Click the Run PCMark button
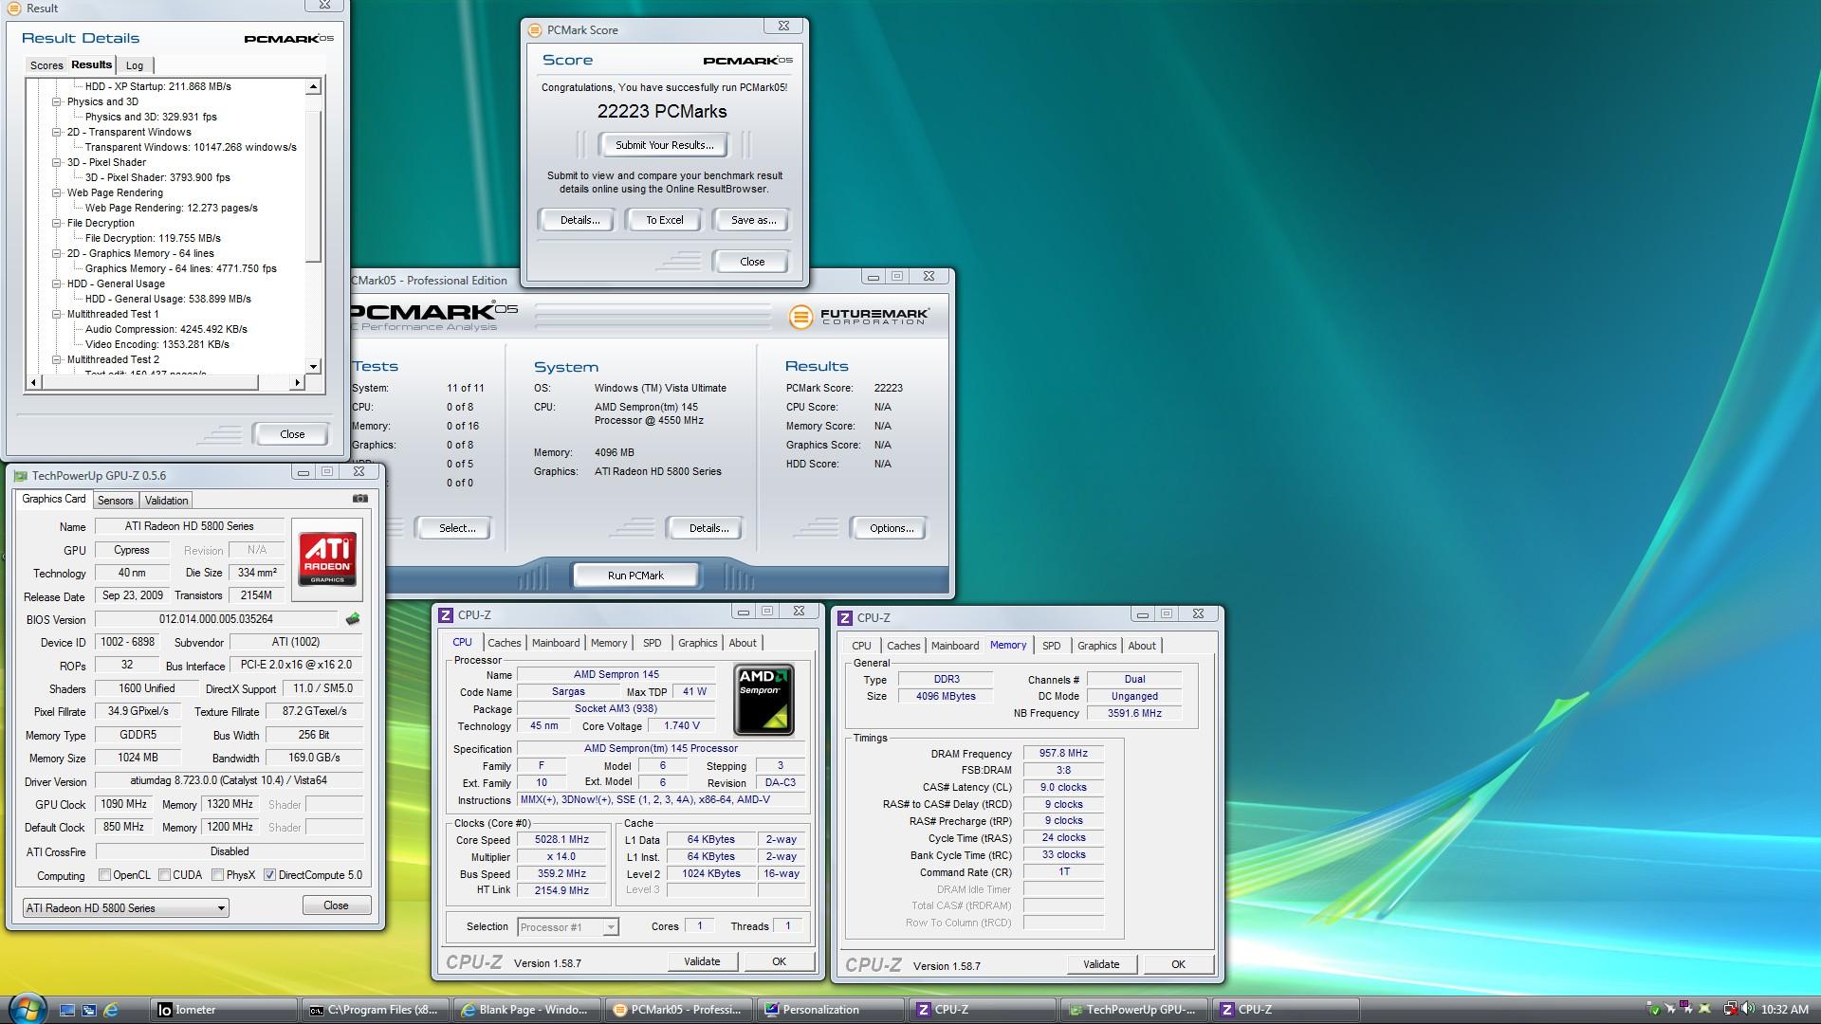The image size is (1821, 1024). (x=635, y=576)
